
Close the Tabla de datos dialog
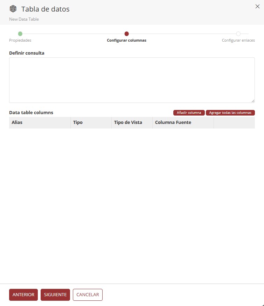click(257, 6)
